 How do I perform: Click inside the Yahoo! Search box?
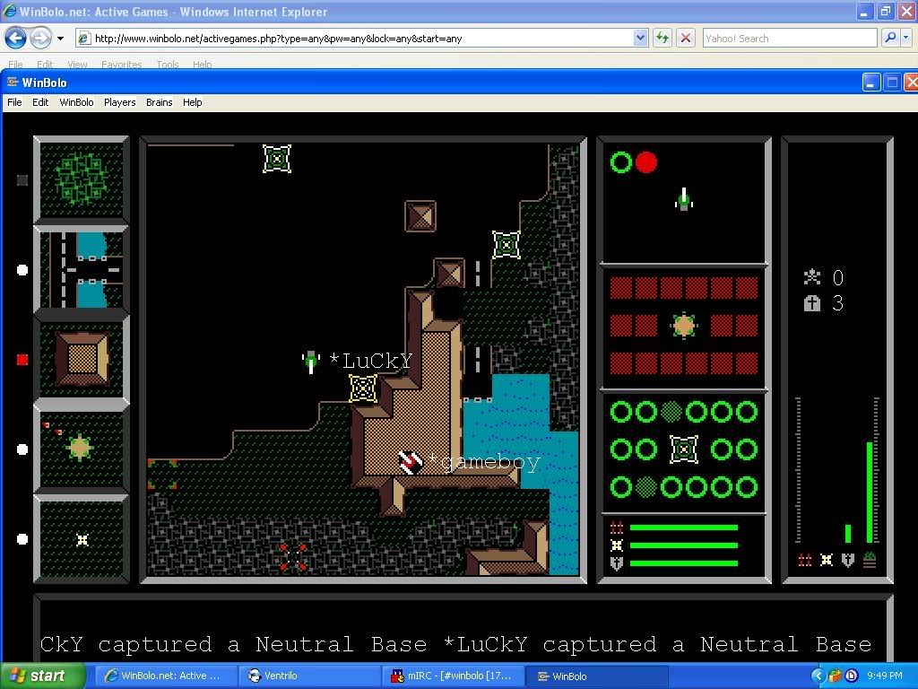pos(789,39)
